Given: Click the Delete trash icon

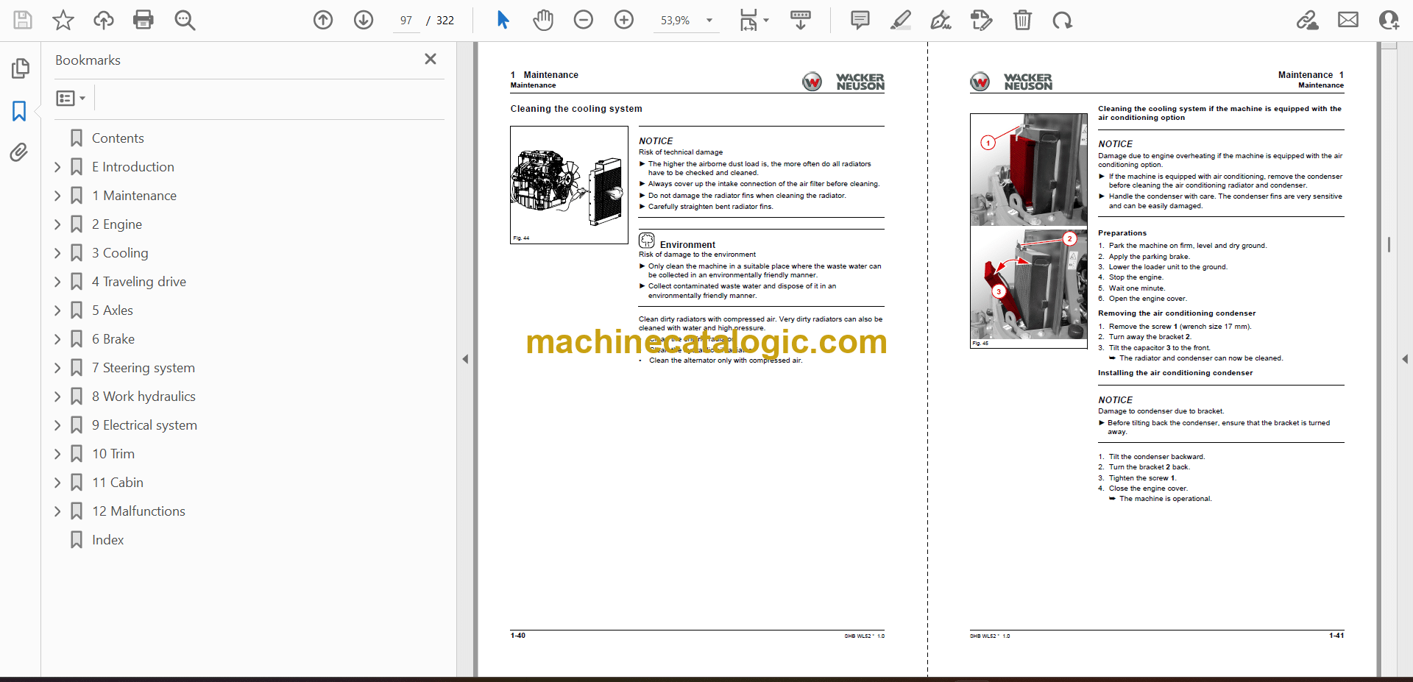Looking at the screenshot, I should pyautogui.click(x=1022, y=20).
